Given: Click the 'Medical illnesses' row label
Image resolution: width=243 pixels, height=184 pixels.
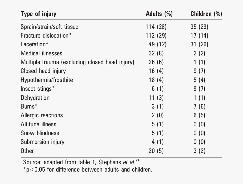Looking at the screenshot, I should (41, 53).
